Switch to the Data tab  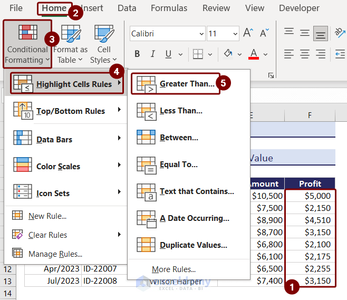(127, 8)
